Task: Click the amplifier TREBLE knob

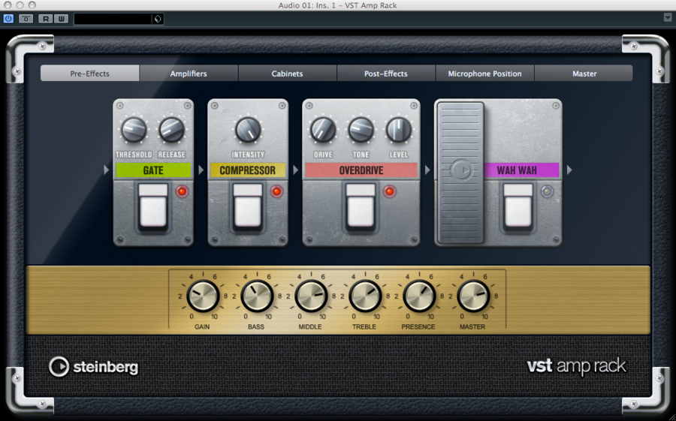Action: 365,296
